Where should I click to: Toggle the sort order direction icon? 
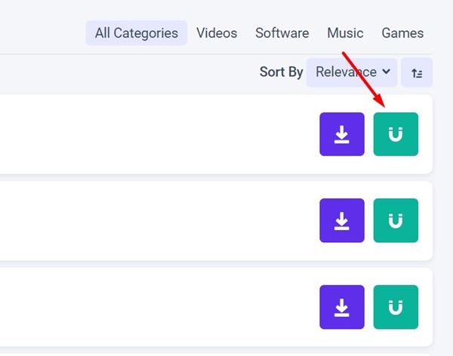pyautogui.click(x=417, y=72)
